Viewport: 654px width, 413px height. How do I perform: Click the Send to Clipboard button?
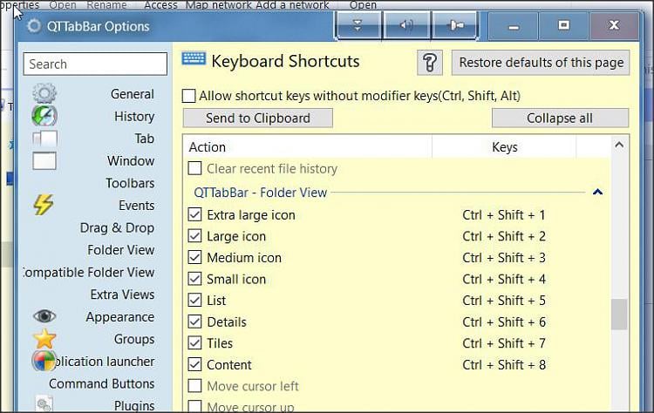coord(258,118)
